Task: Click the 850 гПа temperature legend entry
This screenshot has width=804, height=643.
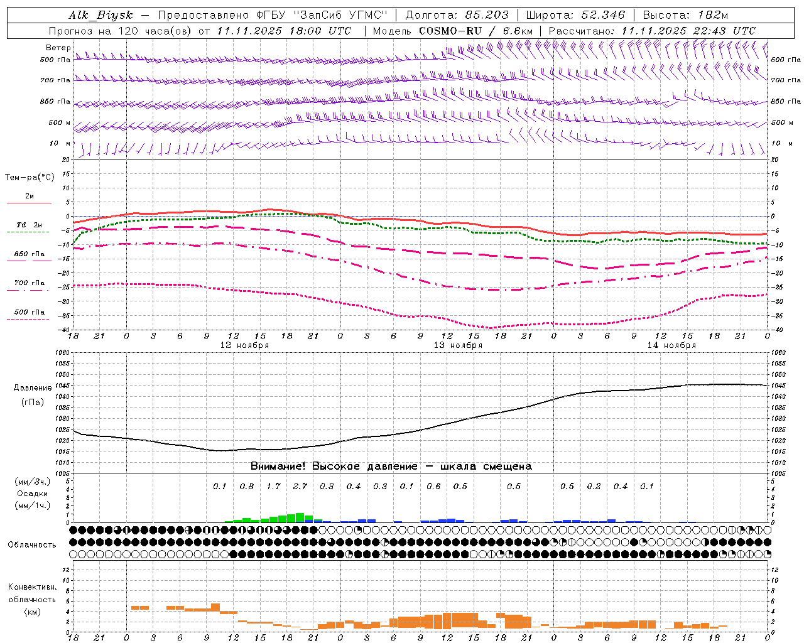Action: 29,254
